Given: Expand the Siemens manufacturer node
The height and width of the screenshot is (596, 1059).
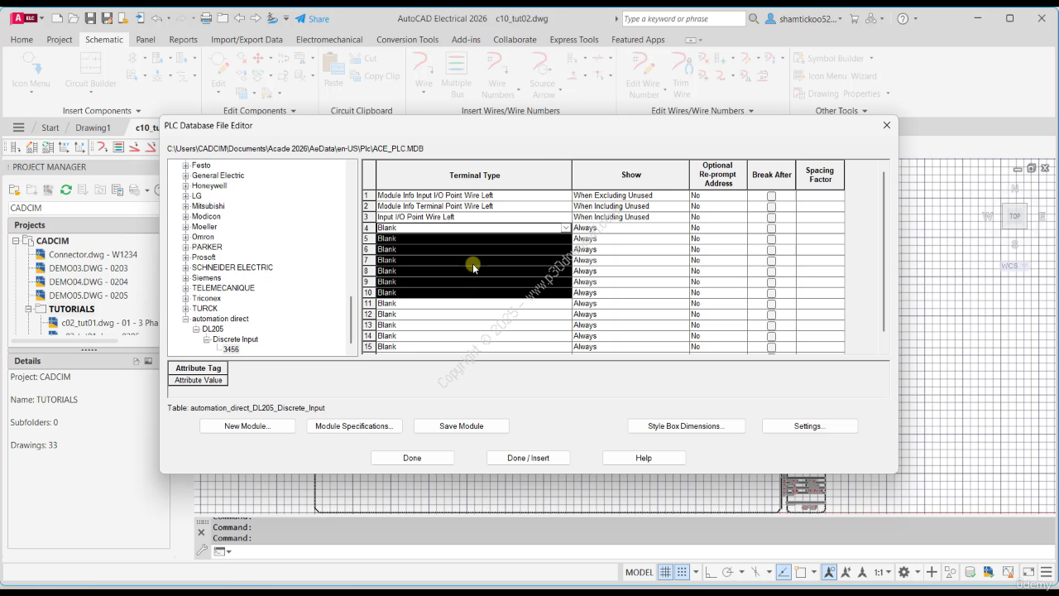Looking at the screenshot, I should tap(186, 278).
